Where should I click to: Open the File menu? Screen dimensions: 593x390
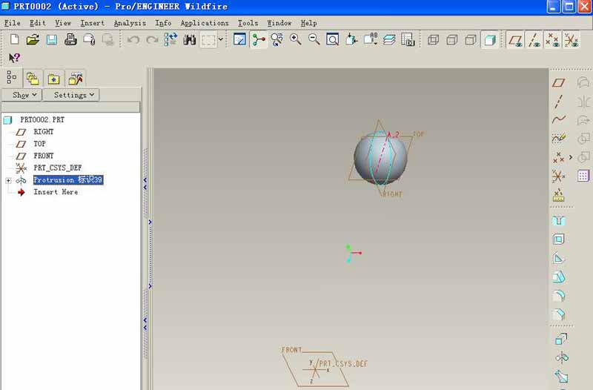(12, 23)
